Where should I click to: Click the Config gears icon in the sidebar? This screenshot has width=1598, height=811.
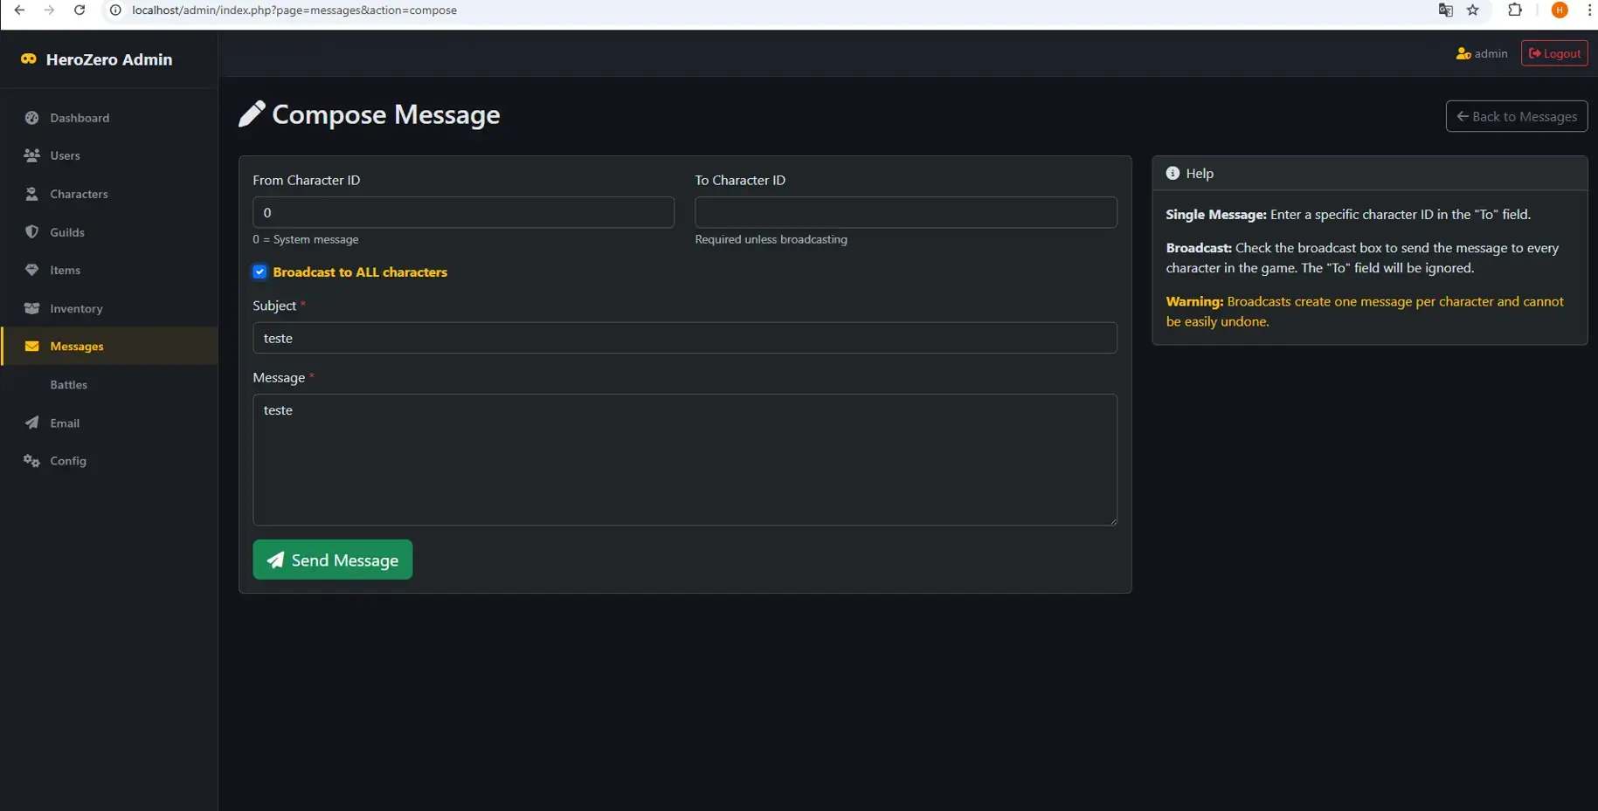pos(32,461)
